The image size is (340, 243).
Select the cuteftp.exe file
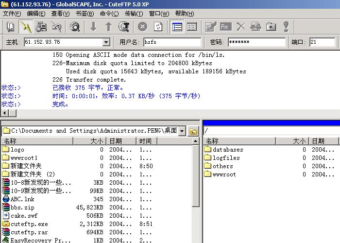tap(25, 224)
